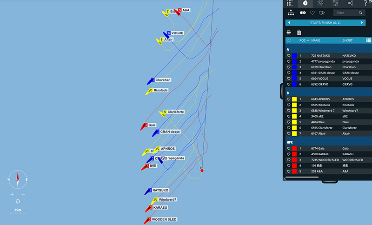Open the question mark help tab
The image size is (372, 225).
tap(365, 3)
